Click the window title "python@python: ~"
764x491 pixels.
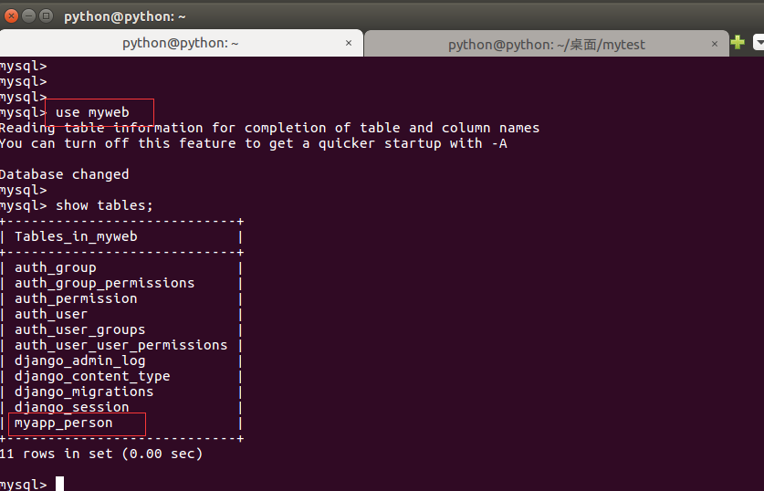[124, 16]
